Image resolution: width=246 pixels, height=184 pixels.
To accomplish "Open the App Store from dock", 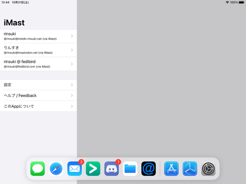I will point(171,169).
